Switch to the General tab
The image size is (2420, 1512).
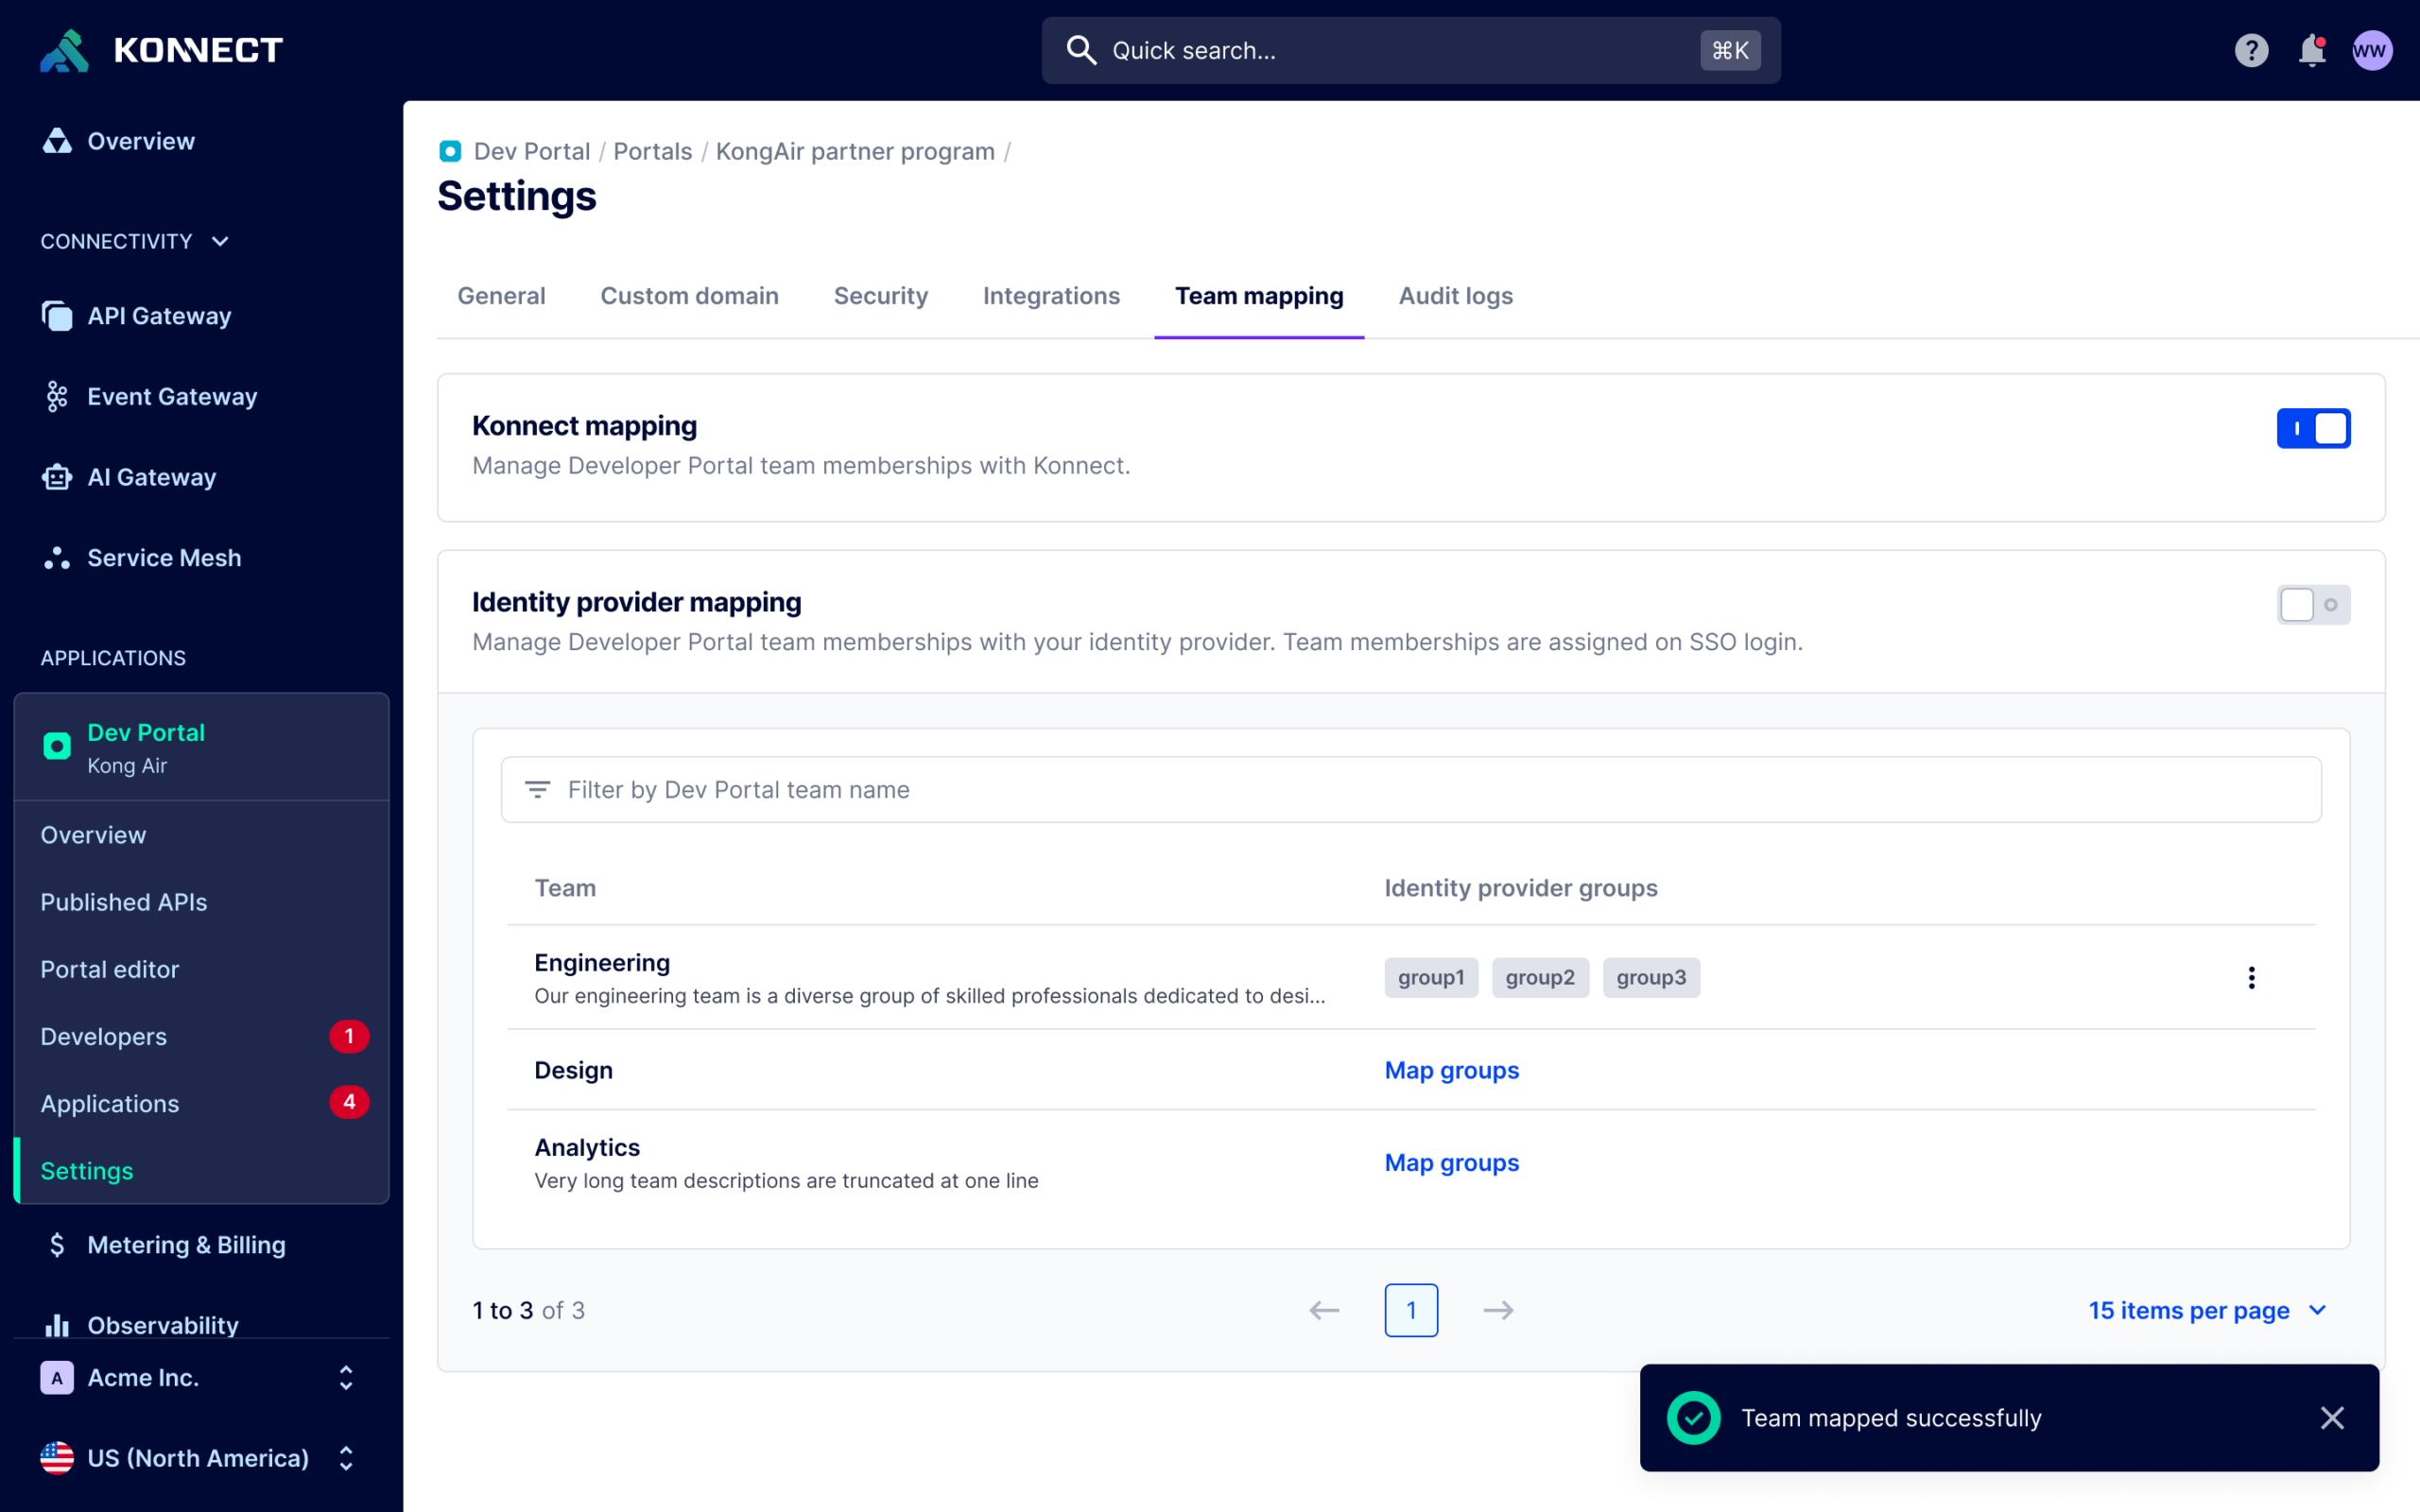click(x=501, y=296)
